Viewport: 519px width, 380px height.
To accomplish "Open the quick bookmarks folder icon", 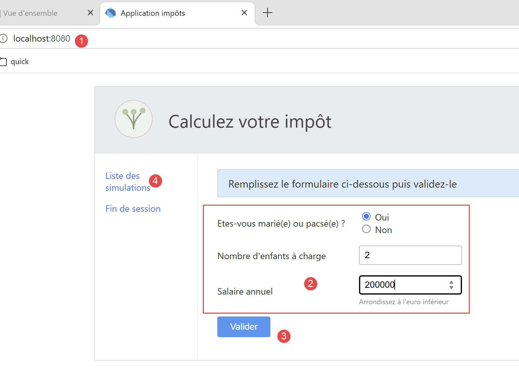I will pos(3,62).
